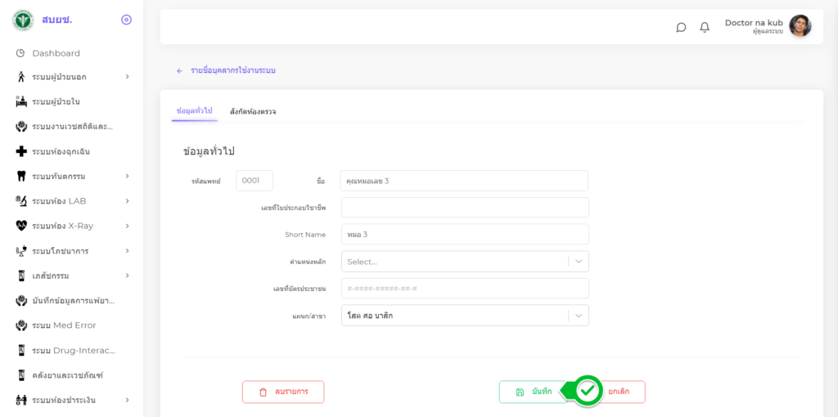Click the Short Name input field

tap(464, 235)
